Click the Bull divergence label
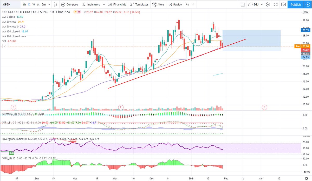 (x=11, y=153)
